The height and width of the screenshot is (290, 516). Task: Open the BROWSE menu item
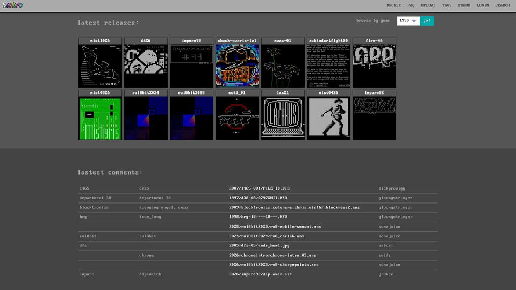(x=393, y=5)
